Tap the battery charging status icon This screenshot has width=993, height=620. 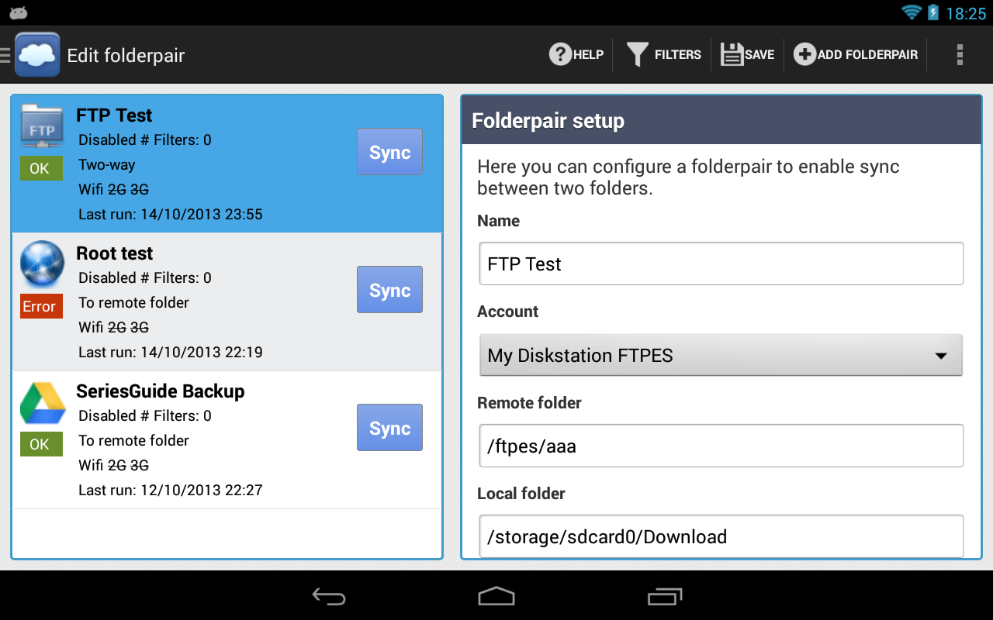[932, 12]
